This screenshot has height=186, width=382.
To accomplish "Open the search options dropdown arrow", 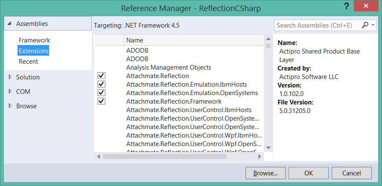I will (x=373, y=25).
